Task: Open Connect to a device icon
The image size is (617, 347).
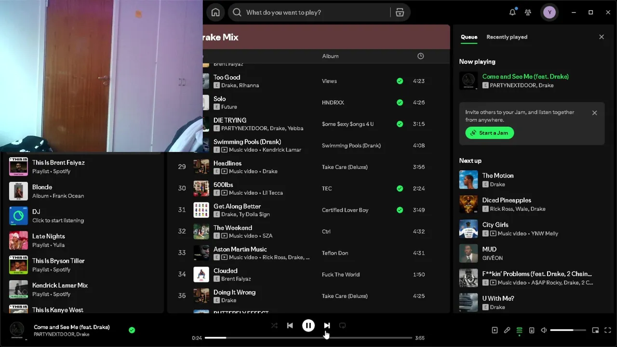Action: click(x=532, y=330)
